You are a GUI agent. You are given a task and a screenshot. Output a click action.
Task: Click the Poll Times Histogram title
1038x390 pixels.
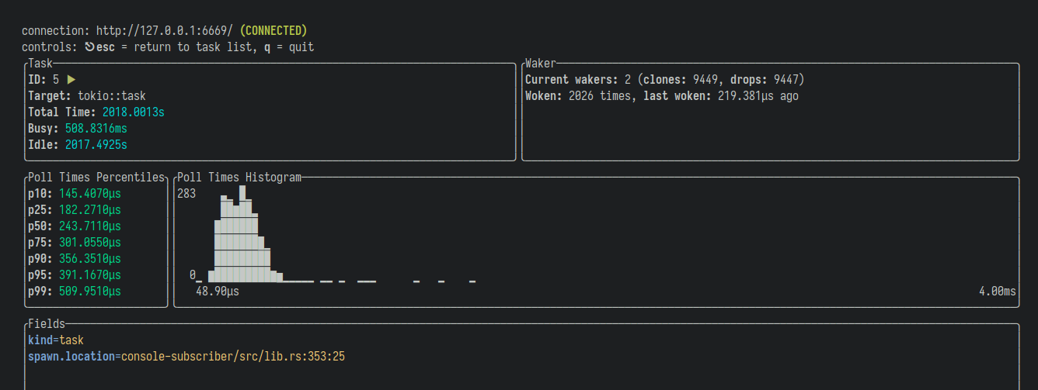point(239,178)
